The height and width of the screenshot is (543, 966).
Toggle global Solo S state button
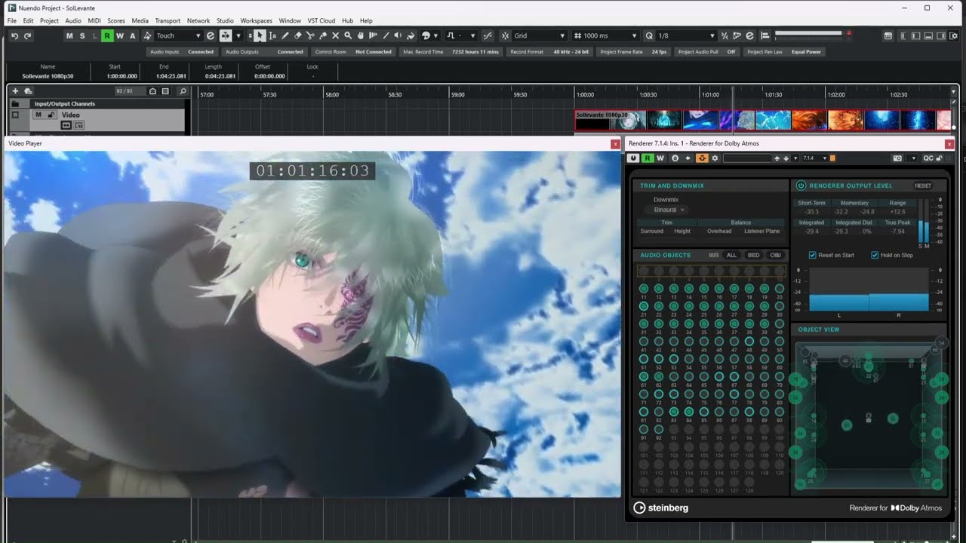[82, 35]
